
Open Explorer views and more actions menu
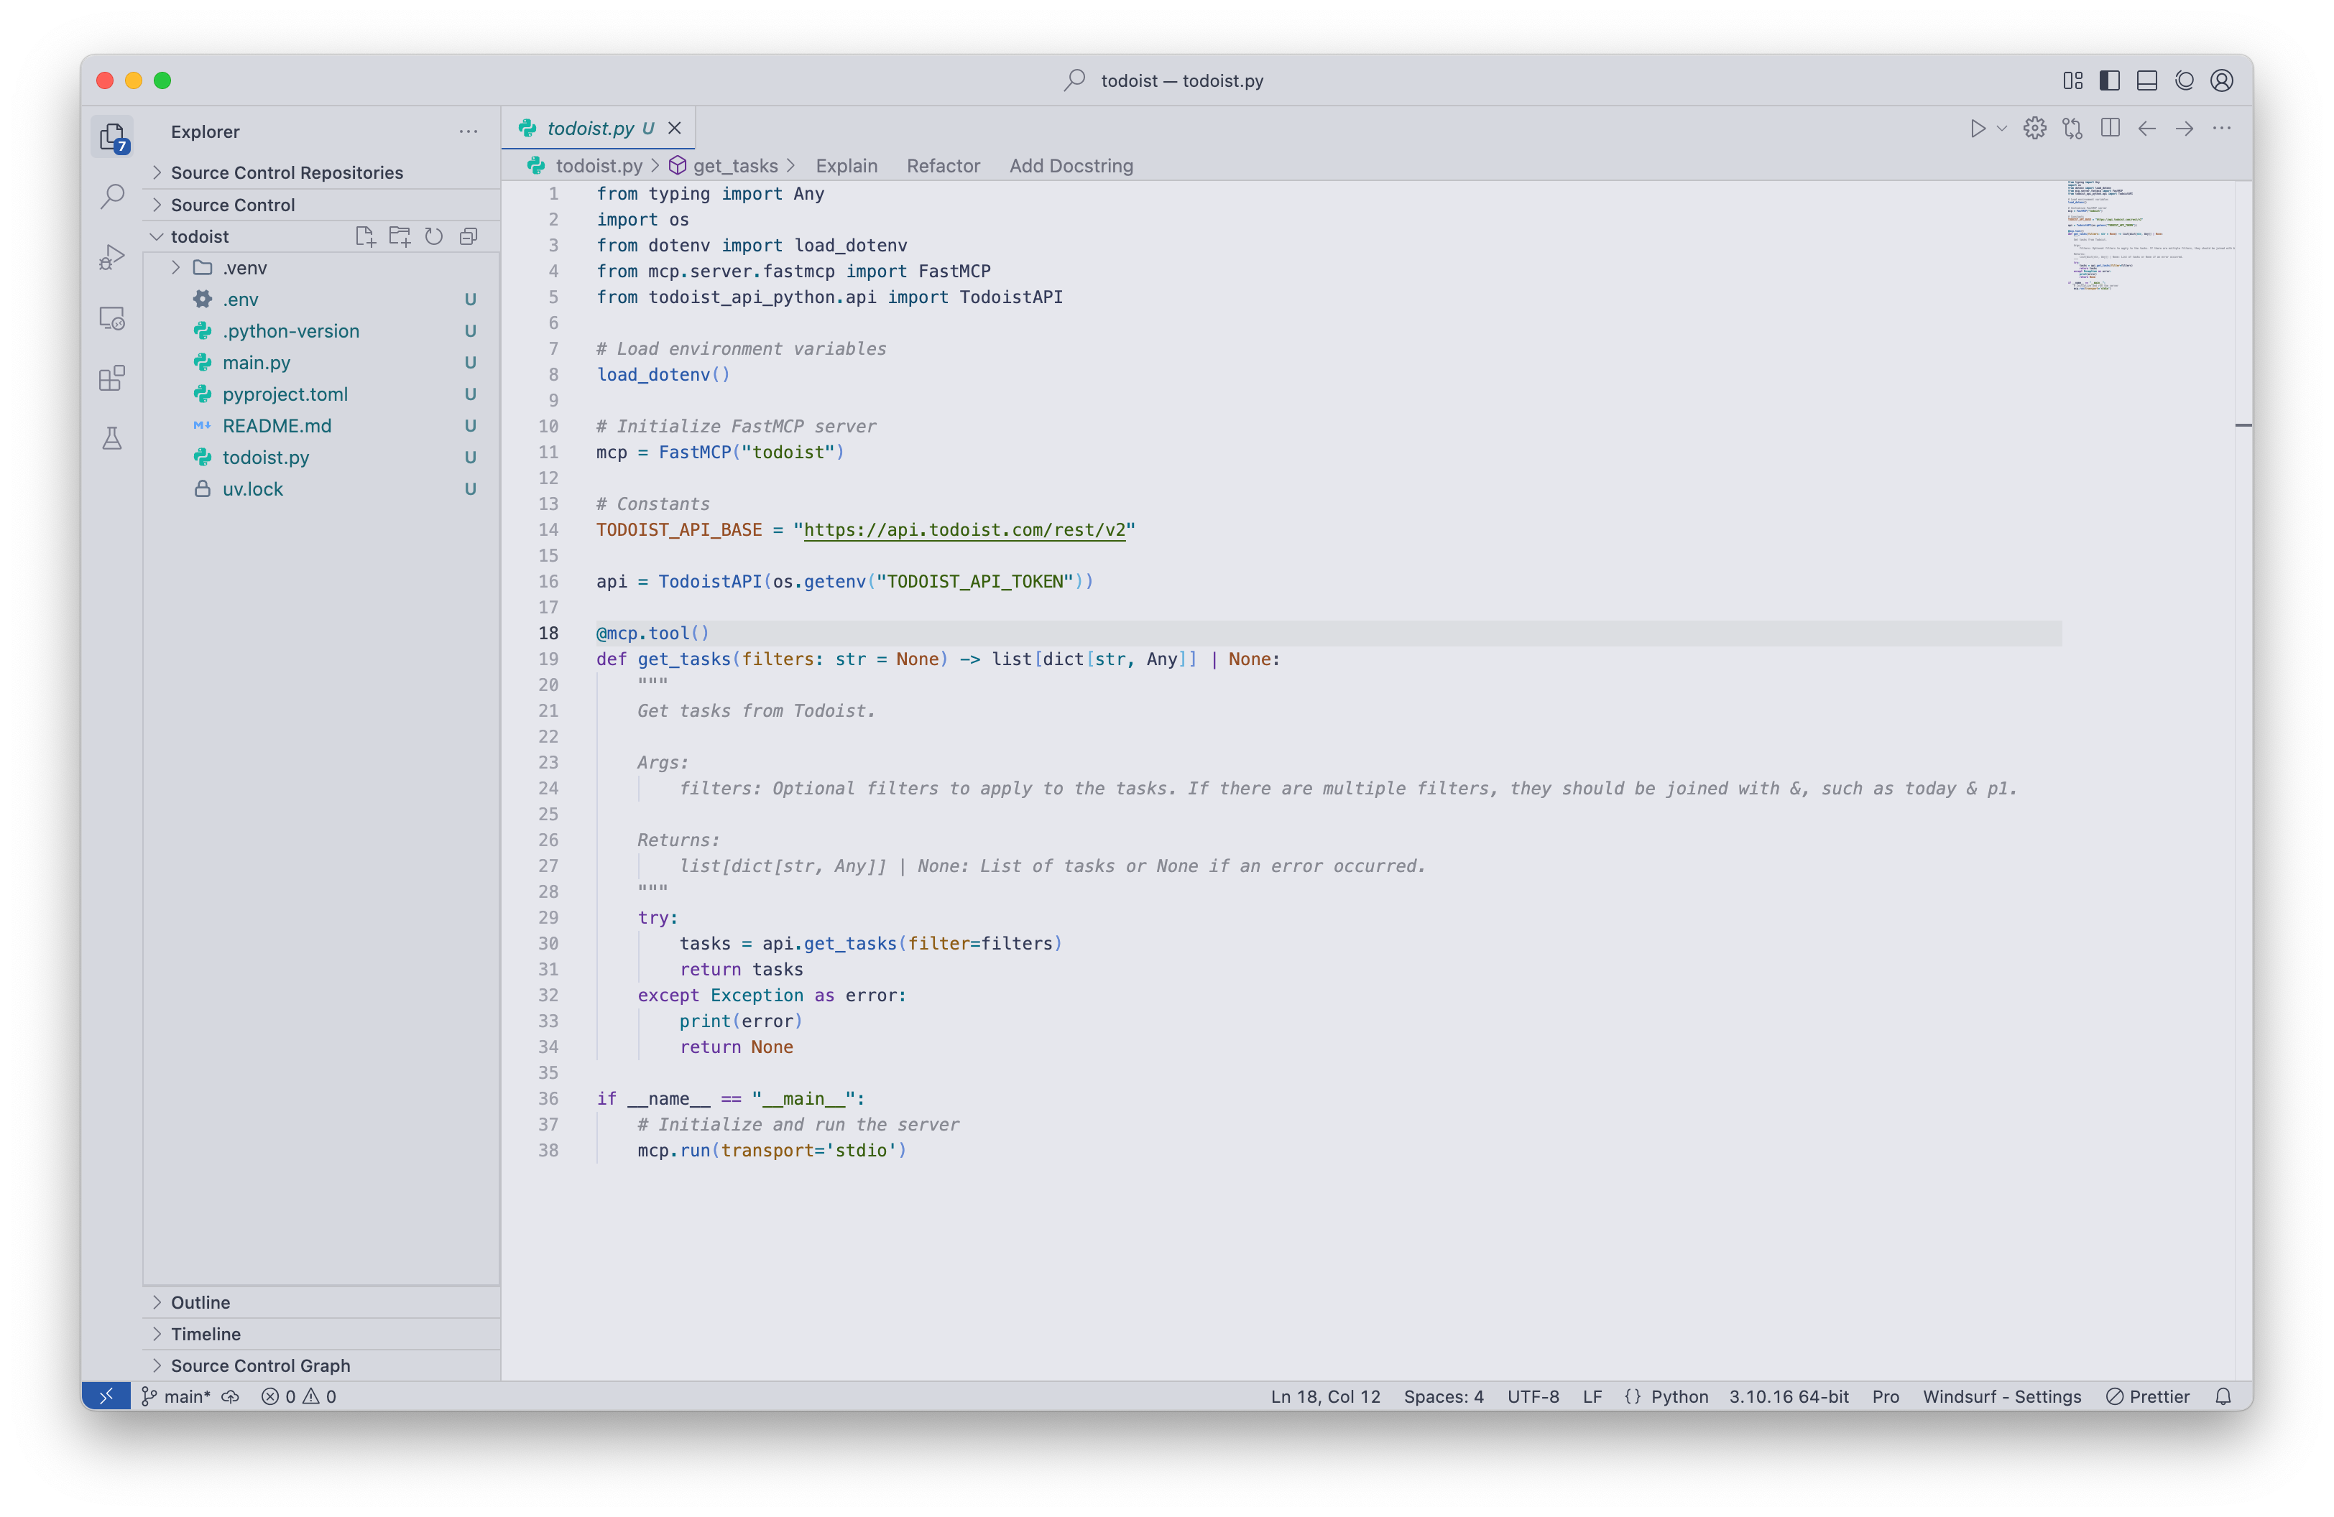[469, 131]
